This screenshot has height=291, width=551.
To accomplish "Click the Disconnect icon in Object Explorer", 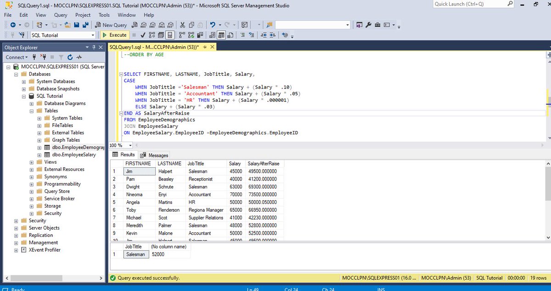I will pos(44,57).
